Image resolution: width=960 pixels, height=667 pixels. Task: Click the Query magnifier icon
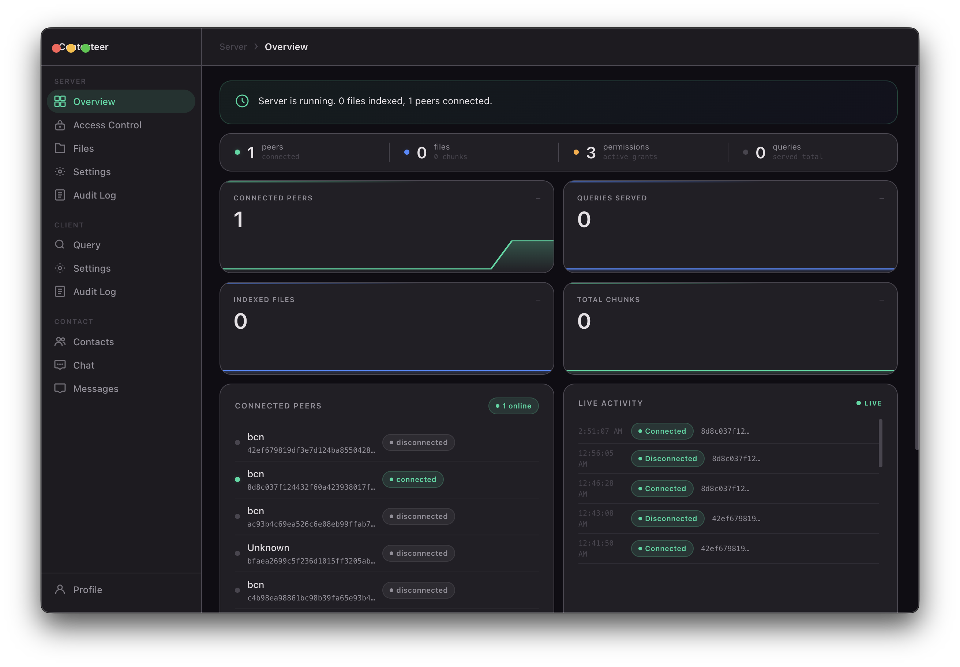click(60, 245)
